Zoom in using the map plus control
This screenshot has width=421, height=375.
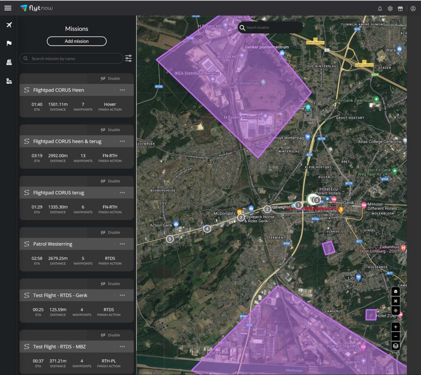coord(396,327)
